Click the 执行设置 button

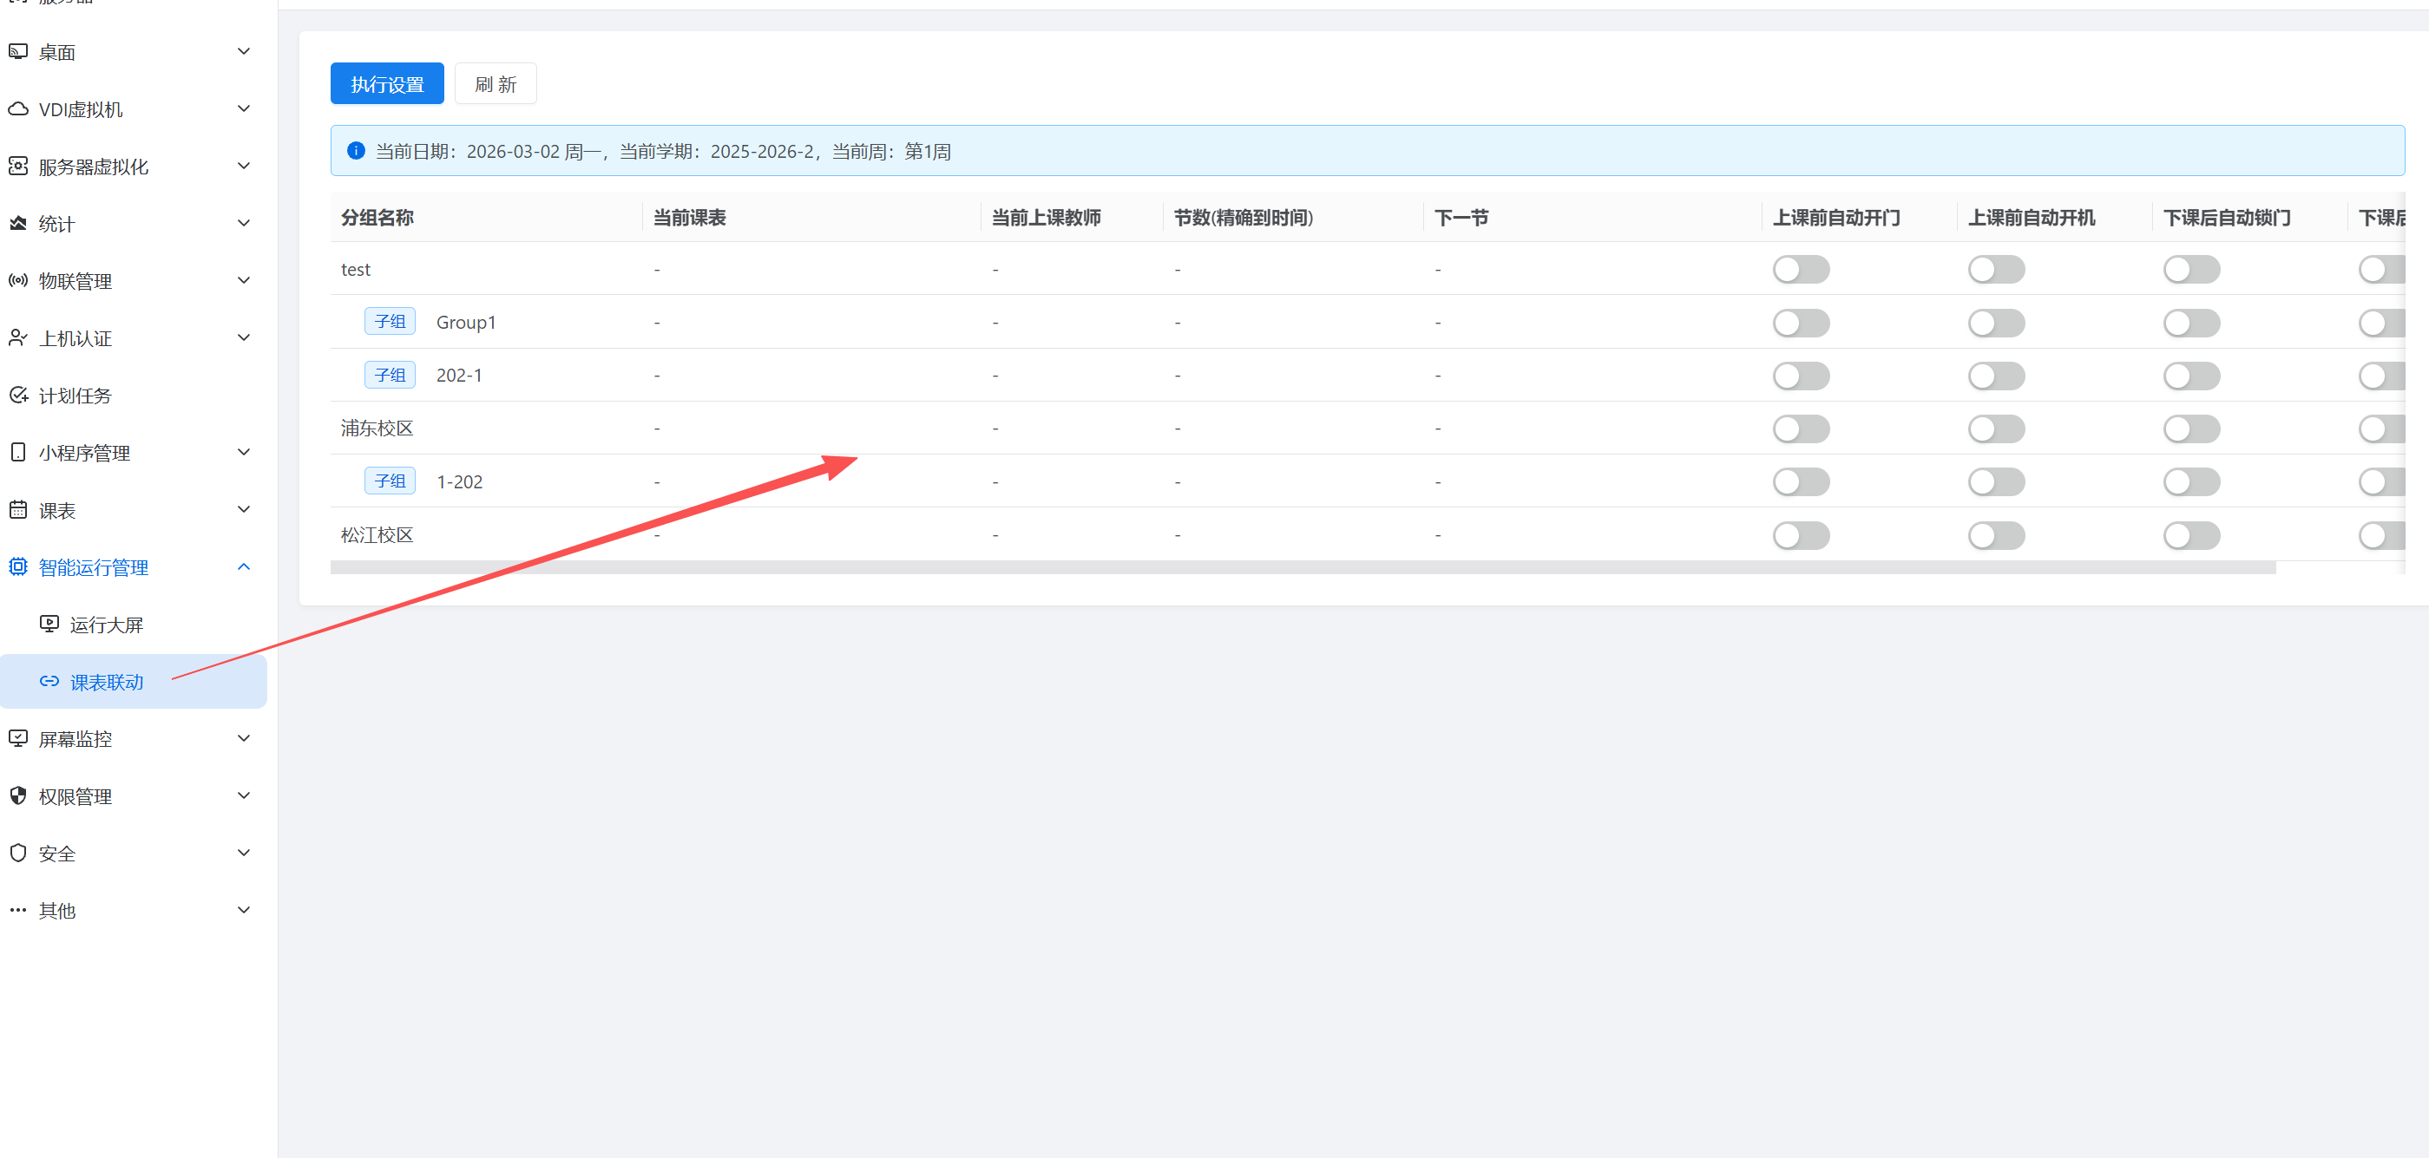point(386,84)
